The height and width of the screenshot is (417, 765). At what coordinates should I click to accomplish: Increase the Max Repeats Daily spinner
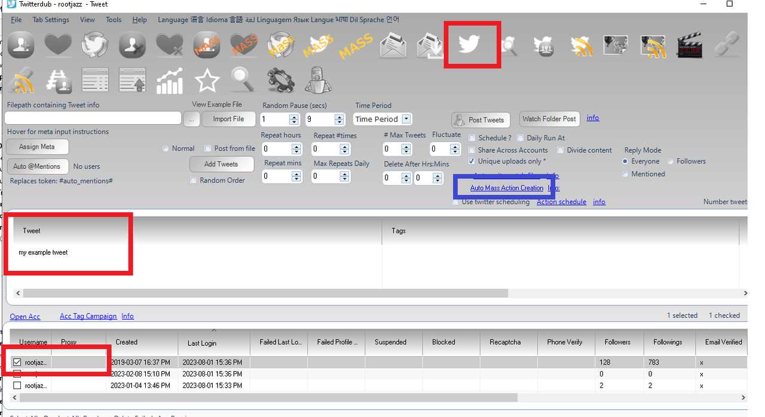346,174
